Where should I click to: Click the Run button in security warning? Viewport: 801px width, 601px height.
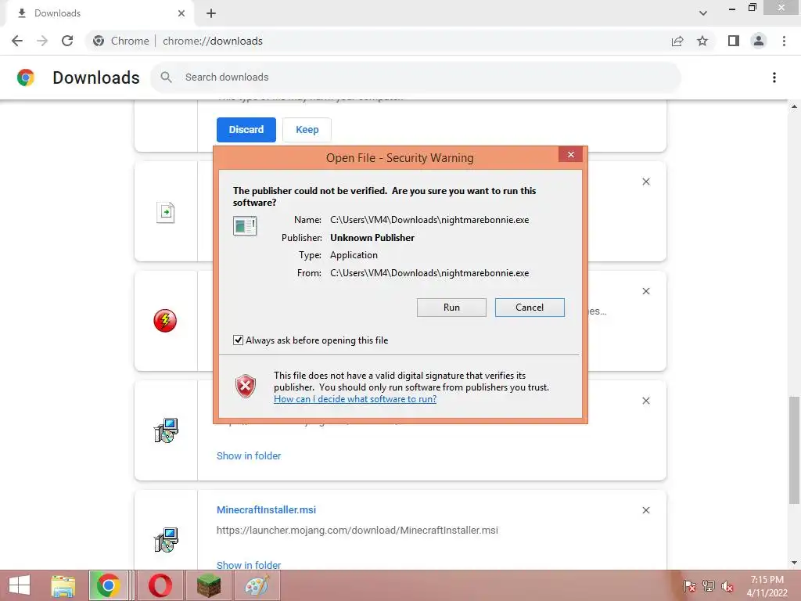[451, 307]
